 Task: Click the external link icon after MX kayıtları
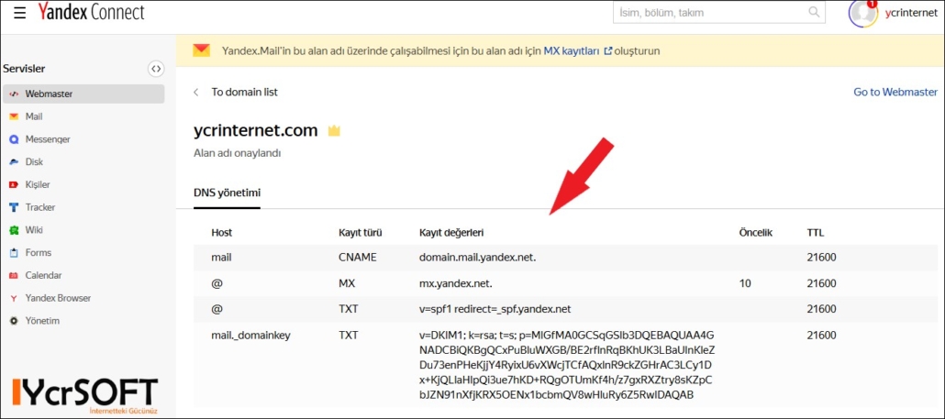(607, 51)
